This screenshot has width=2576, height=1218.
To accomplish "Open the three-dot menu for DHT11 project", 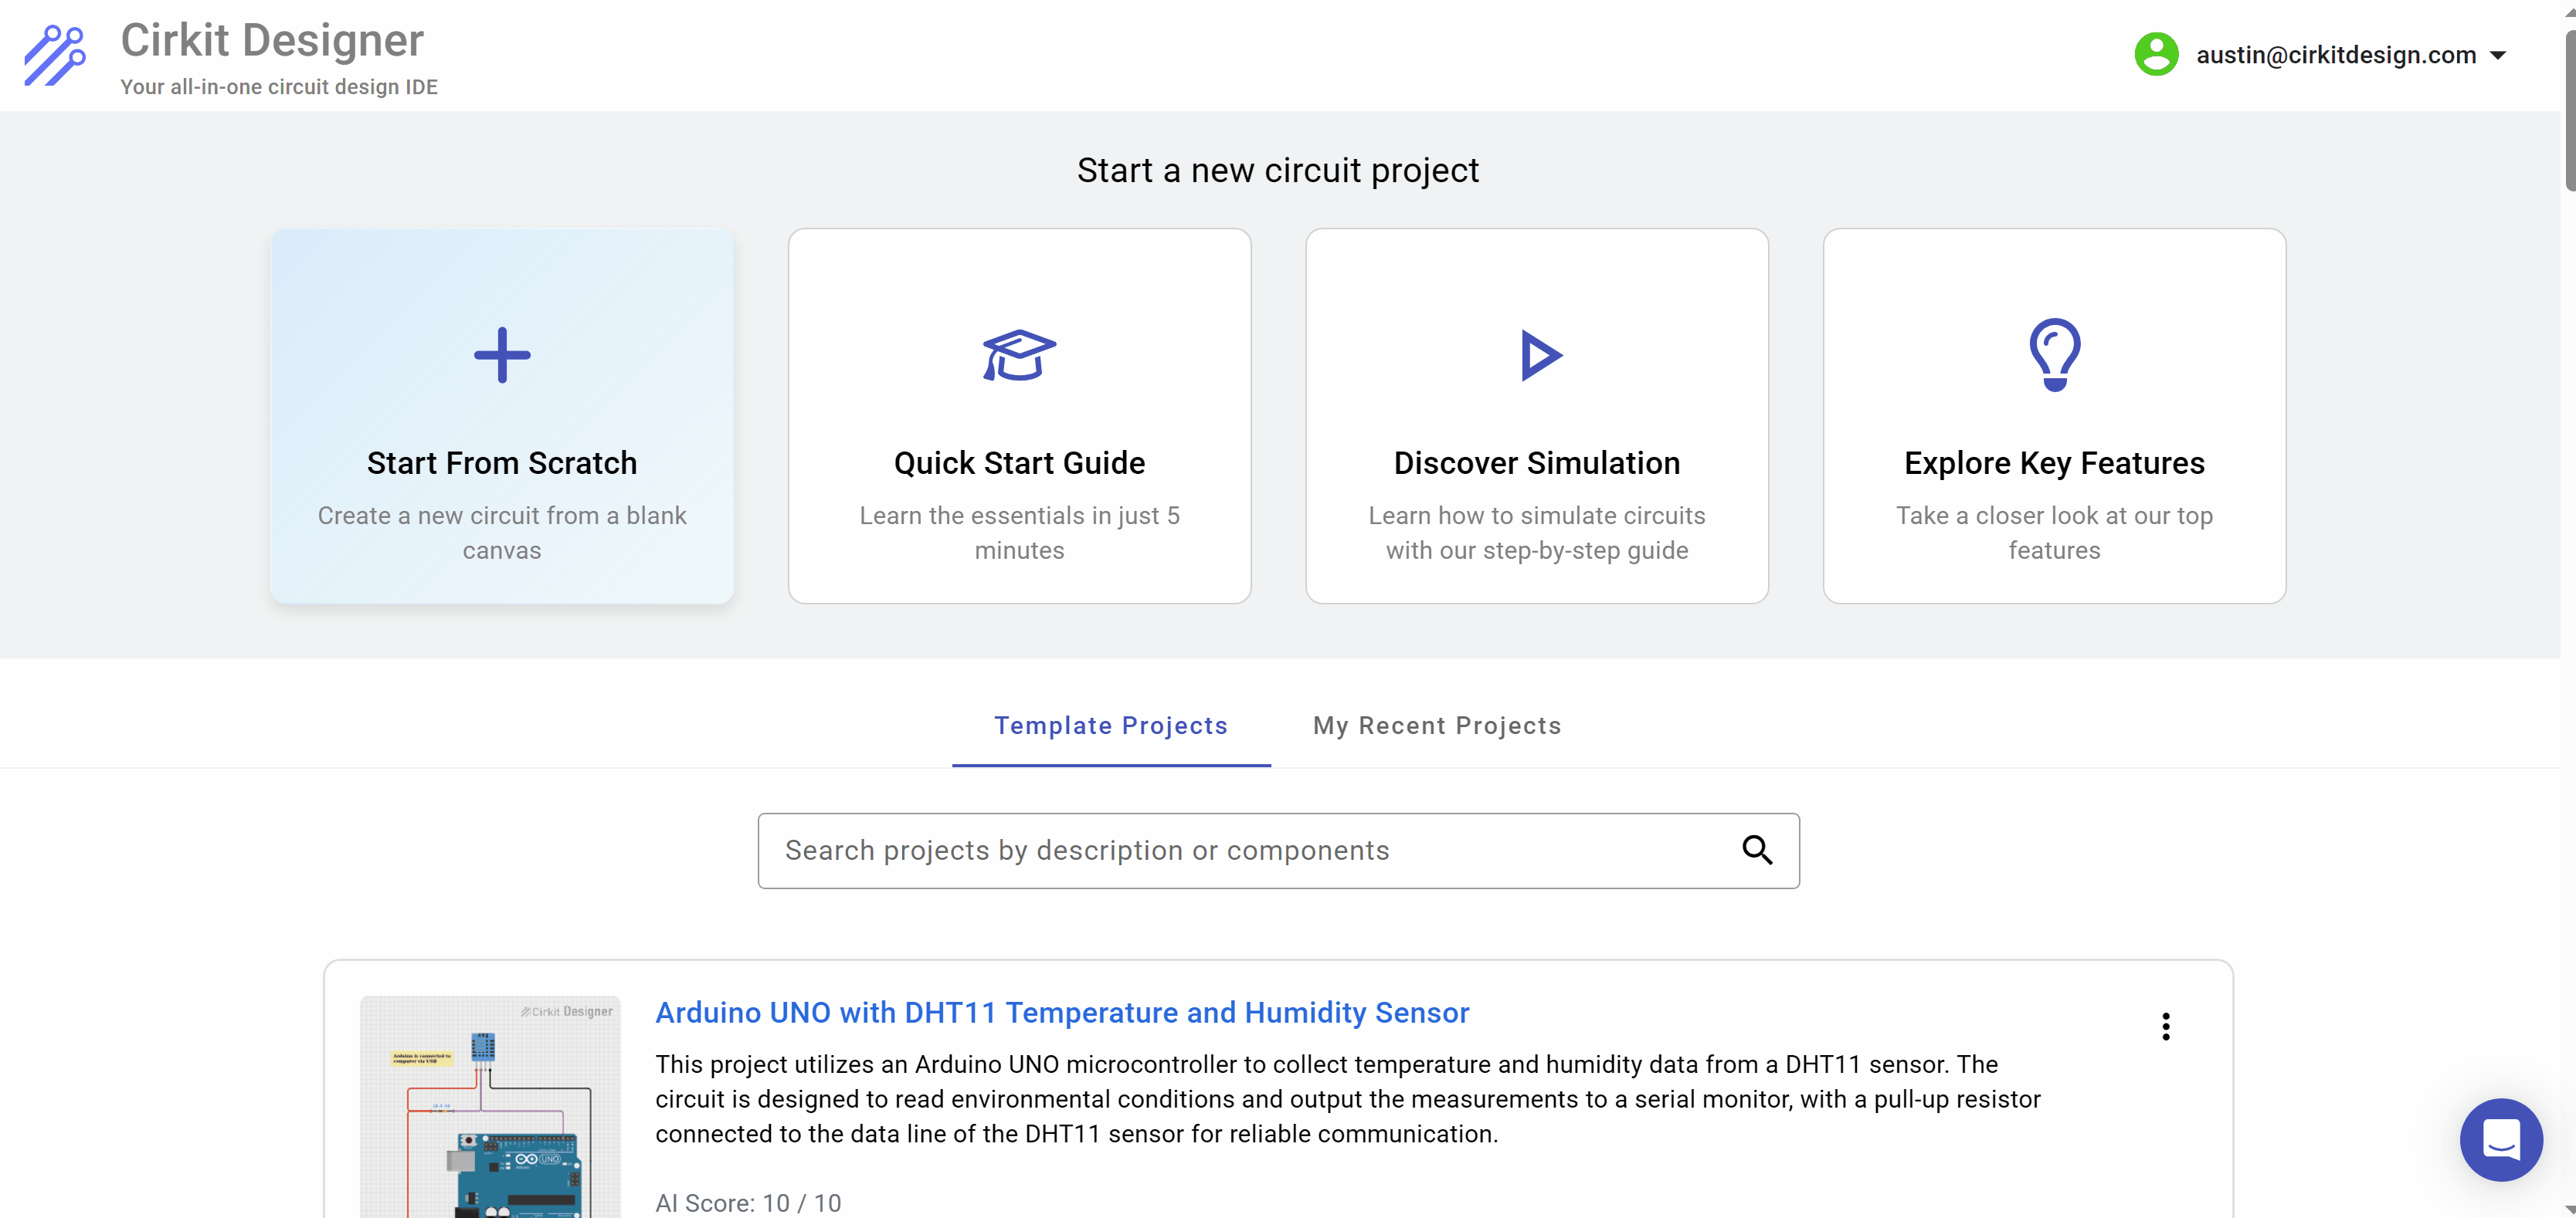I will click(x=2165, y=1026).
